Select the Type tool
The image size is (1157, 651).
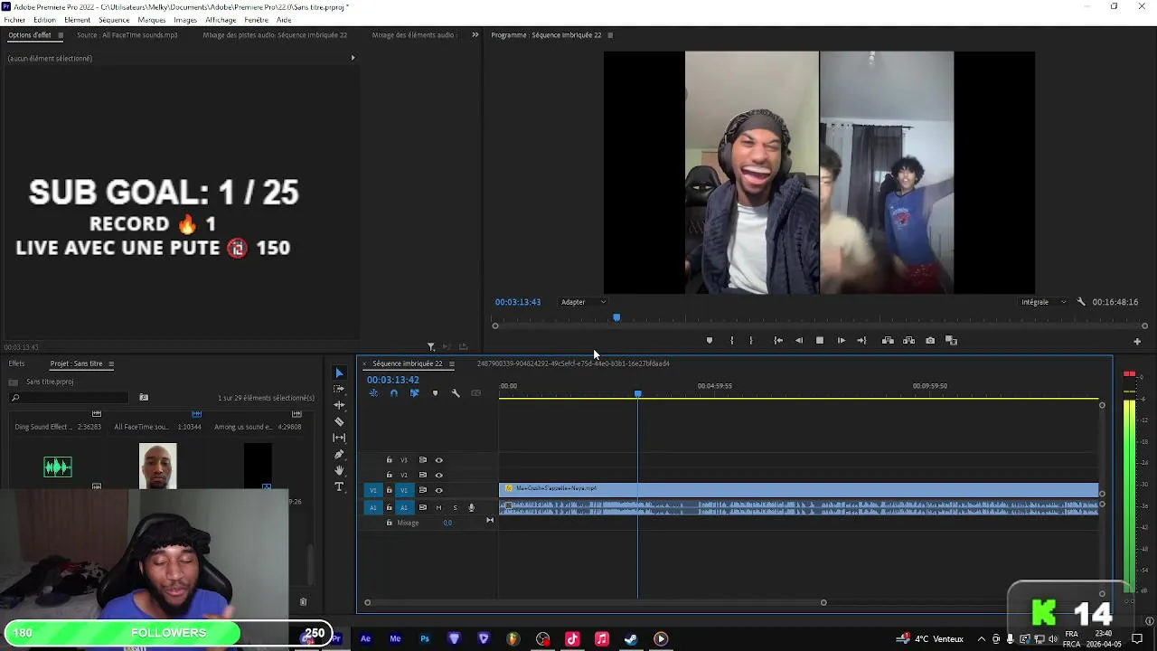(x=339, y=486)
